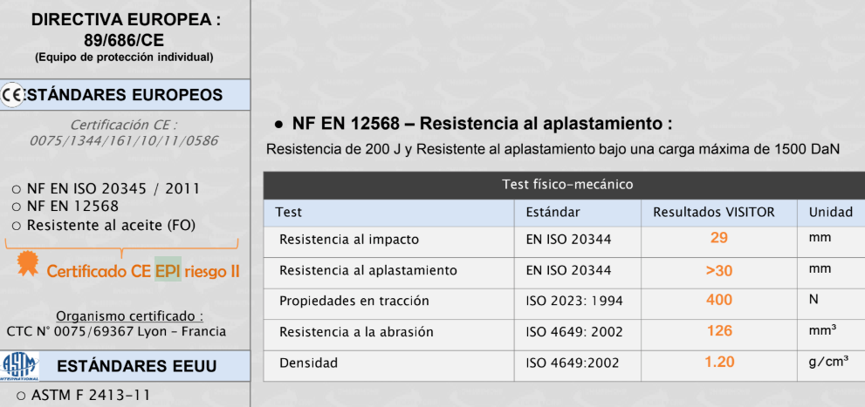The width and height of the screenshot is (865, 407).
Task: Click the ESTÁNDARES EEUU header
Action: (125, 366)
